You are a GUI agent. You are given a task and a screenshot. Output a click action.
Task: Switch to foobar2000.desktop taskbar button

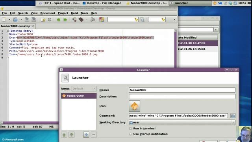(146, 3)
